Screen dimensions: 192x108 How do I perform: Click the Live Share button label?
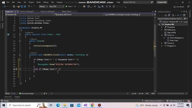[x=180, y=7]
